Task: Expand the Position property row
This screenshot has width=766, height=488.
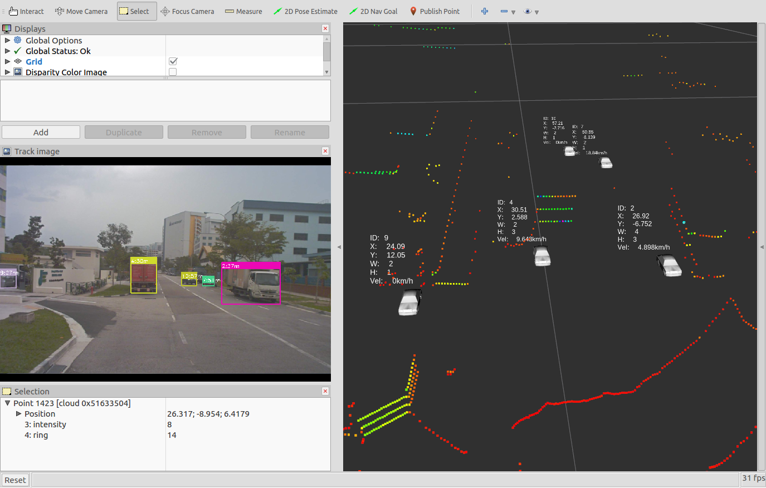Action: (18, 414)
